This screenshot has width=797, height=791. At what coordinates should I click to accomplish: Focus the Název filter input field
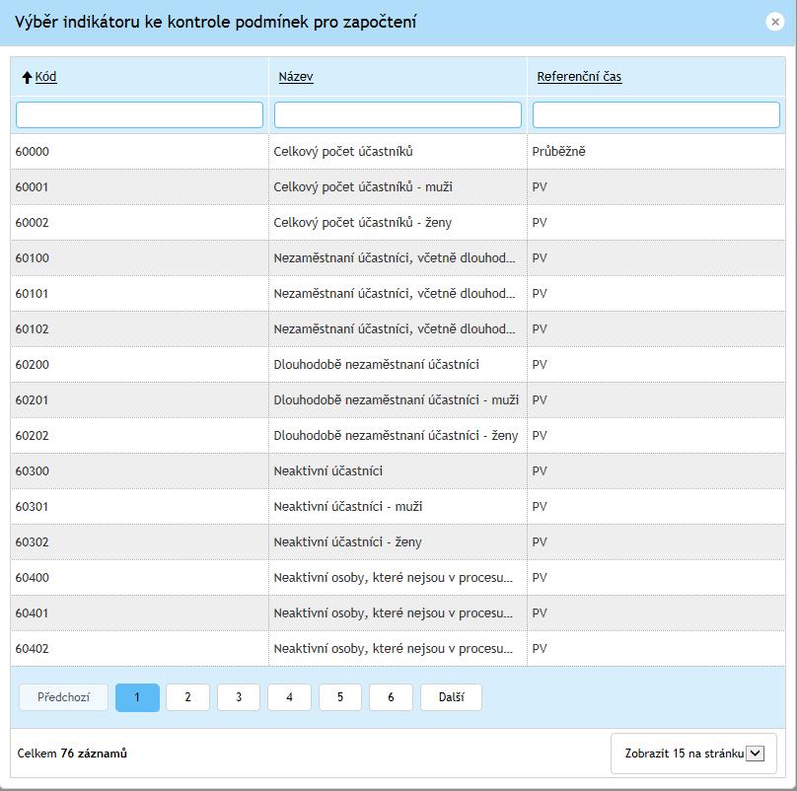click(398, 114)
